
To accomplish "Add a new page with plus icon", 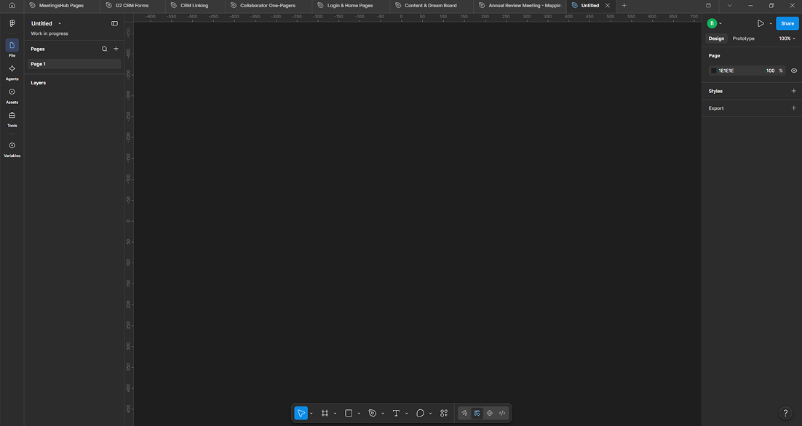I will tap(116, 49).
